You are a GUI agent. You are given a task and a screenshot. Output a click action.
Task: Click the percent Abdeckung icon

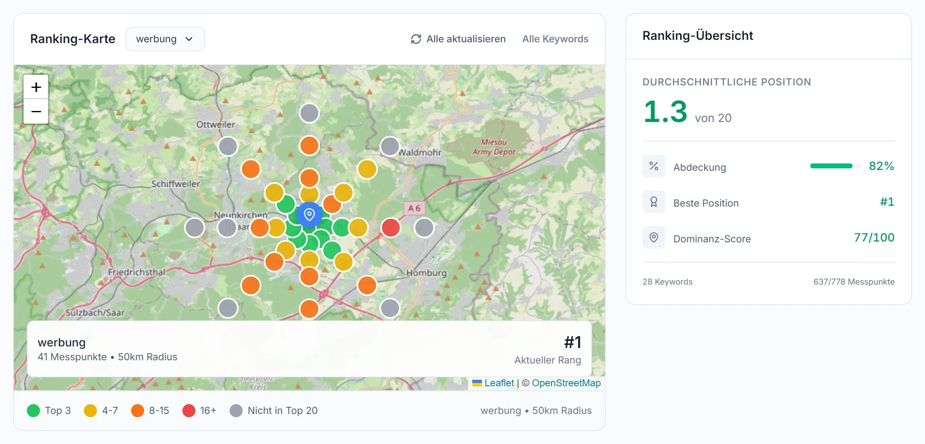coord(654,166)
